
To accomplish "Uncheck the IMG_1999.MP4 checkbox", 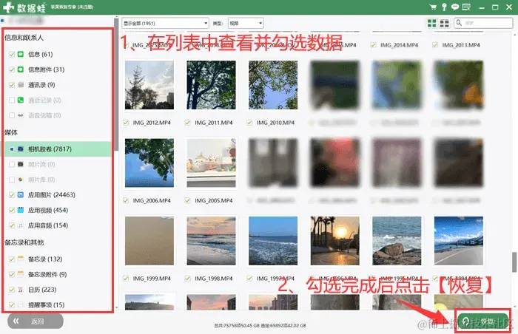I will 126,279.
